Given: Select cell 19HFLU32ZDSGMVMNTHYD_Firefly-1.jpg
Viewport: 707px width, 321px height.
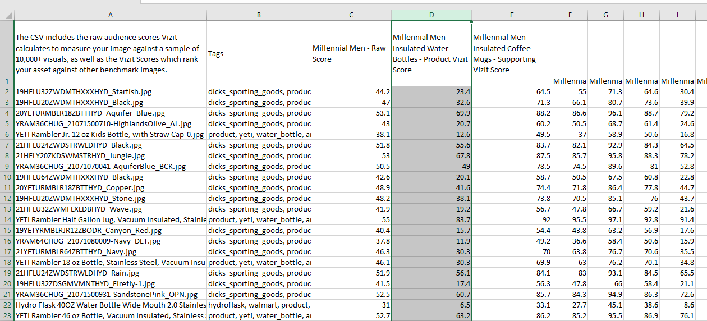Looking at the screenshot, I should pos(110,283).
